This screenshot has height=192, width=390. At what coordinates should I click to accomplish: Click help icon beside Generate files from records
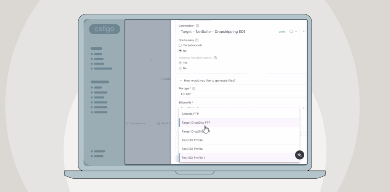click(x=215, y=58)
